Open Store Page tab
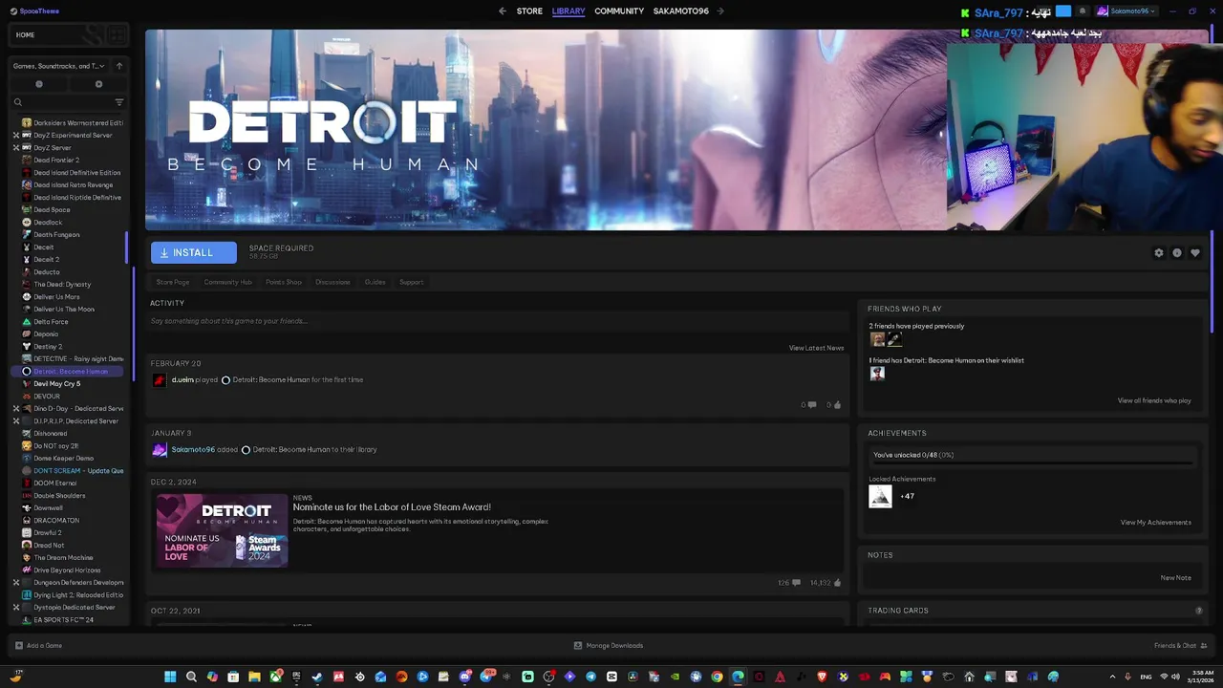 [x=173, y=282]
